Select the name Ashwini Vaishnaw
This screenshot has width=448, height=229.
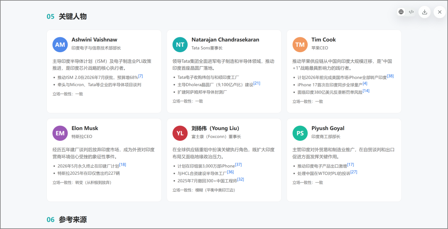[94, 40]
